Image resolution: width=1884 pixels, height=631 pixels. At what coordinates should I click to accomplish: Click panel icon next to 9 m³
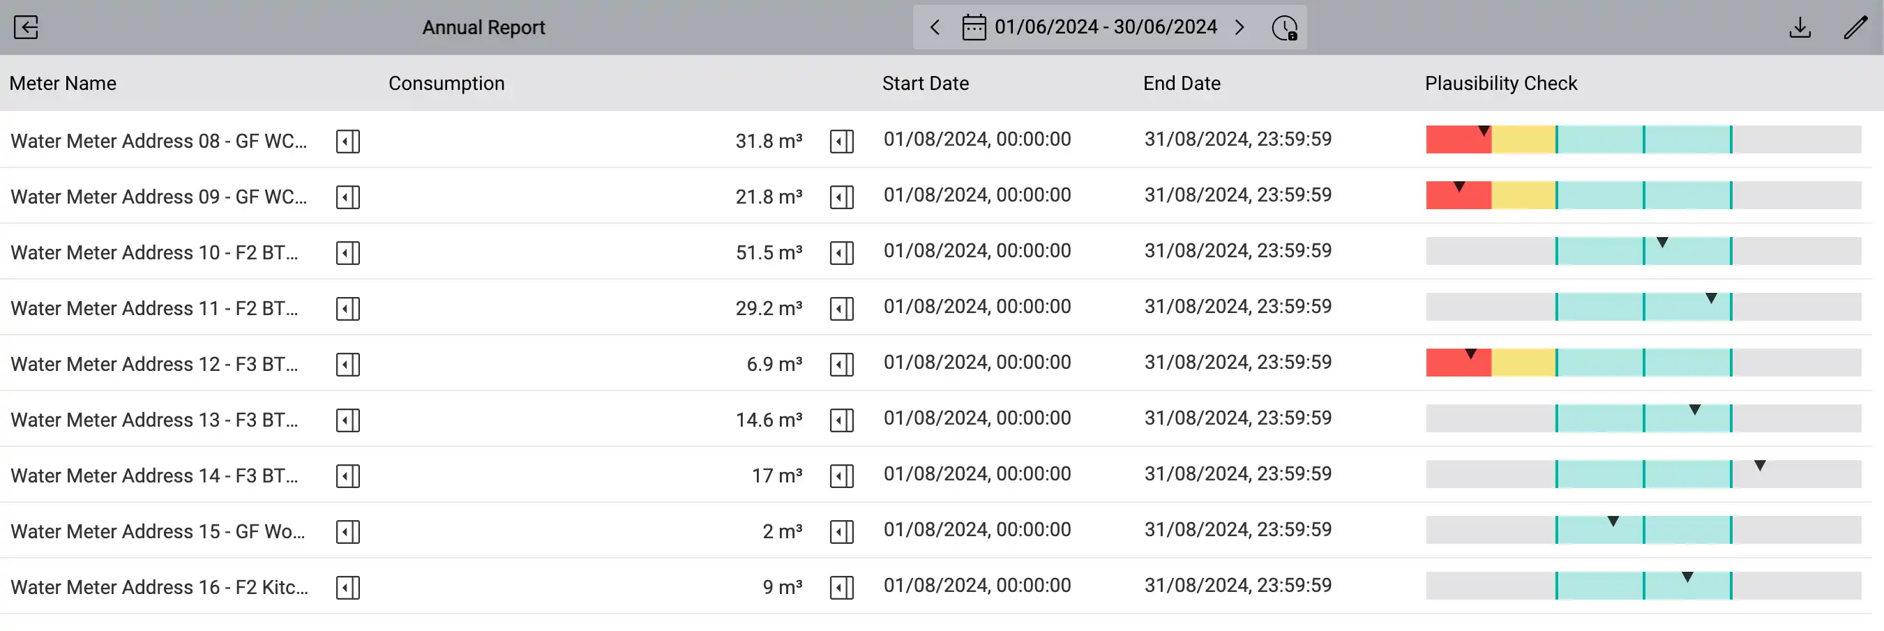click(x=842, y=587)
